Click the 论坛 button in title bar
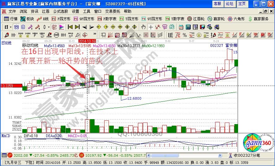Image resolution: width=275 pixels, height=166 pixels. coord(229,4)
